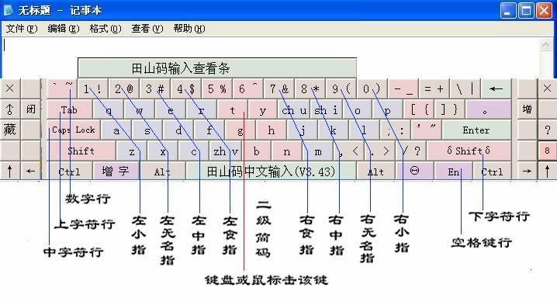557x298 pixels.
Task: Tap the 0 ) key
Action: click(x=372, y=88)
